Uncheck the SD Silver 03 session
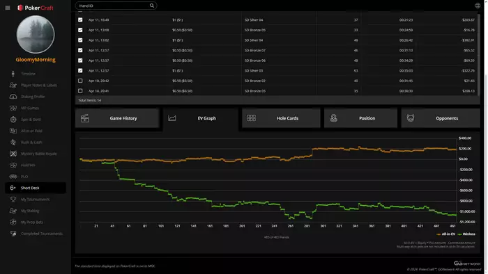Viewport: 488px width, 274px height. point(80,70)
